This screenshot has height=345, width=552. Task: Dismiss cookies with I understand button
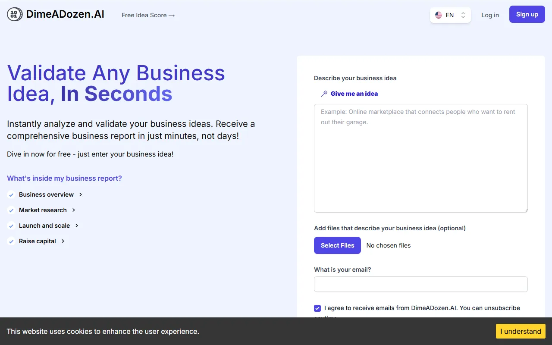click(521, 331)
